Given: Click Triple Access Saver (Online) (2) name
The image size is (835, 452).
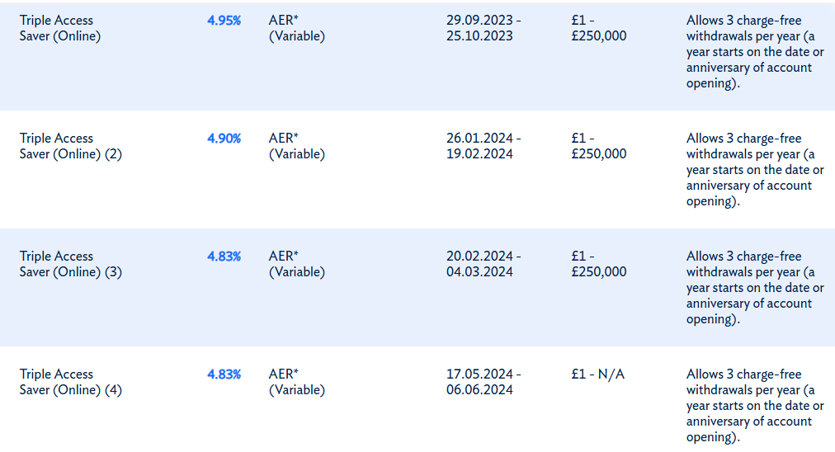Looking at the screenshot, I should (x=71, y=147).
